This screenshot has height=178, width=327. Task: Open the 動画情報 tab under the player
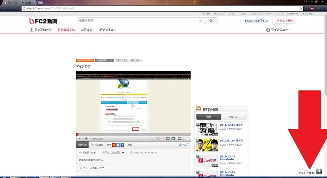[x=82, y=145]
